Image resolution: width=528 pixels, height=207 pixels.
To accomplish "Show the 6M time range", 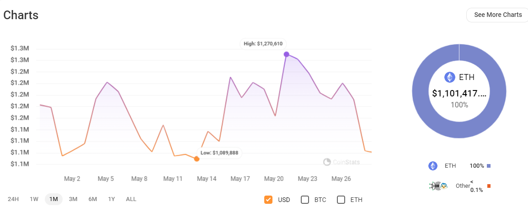I will point(93,199).
